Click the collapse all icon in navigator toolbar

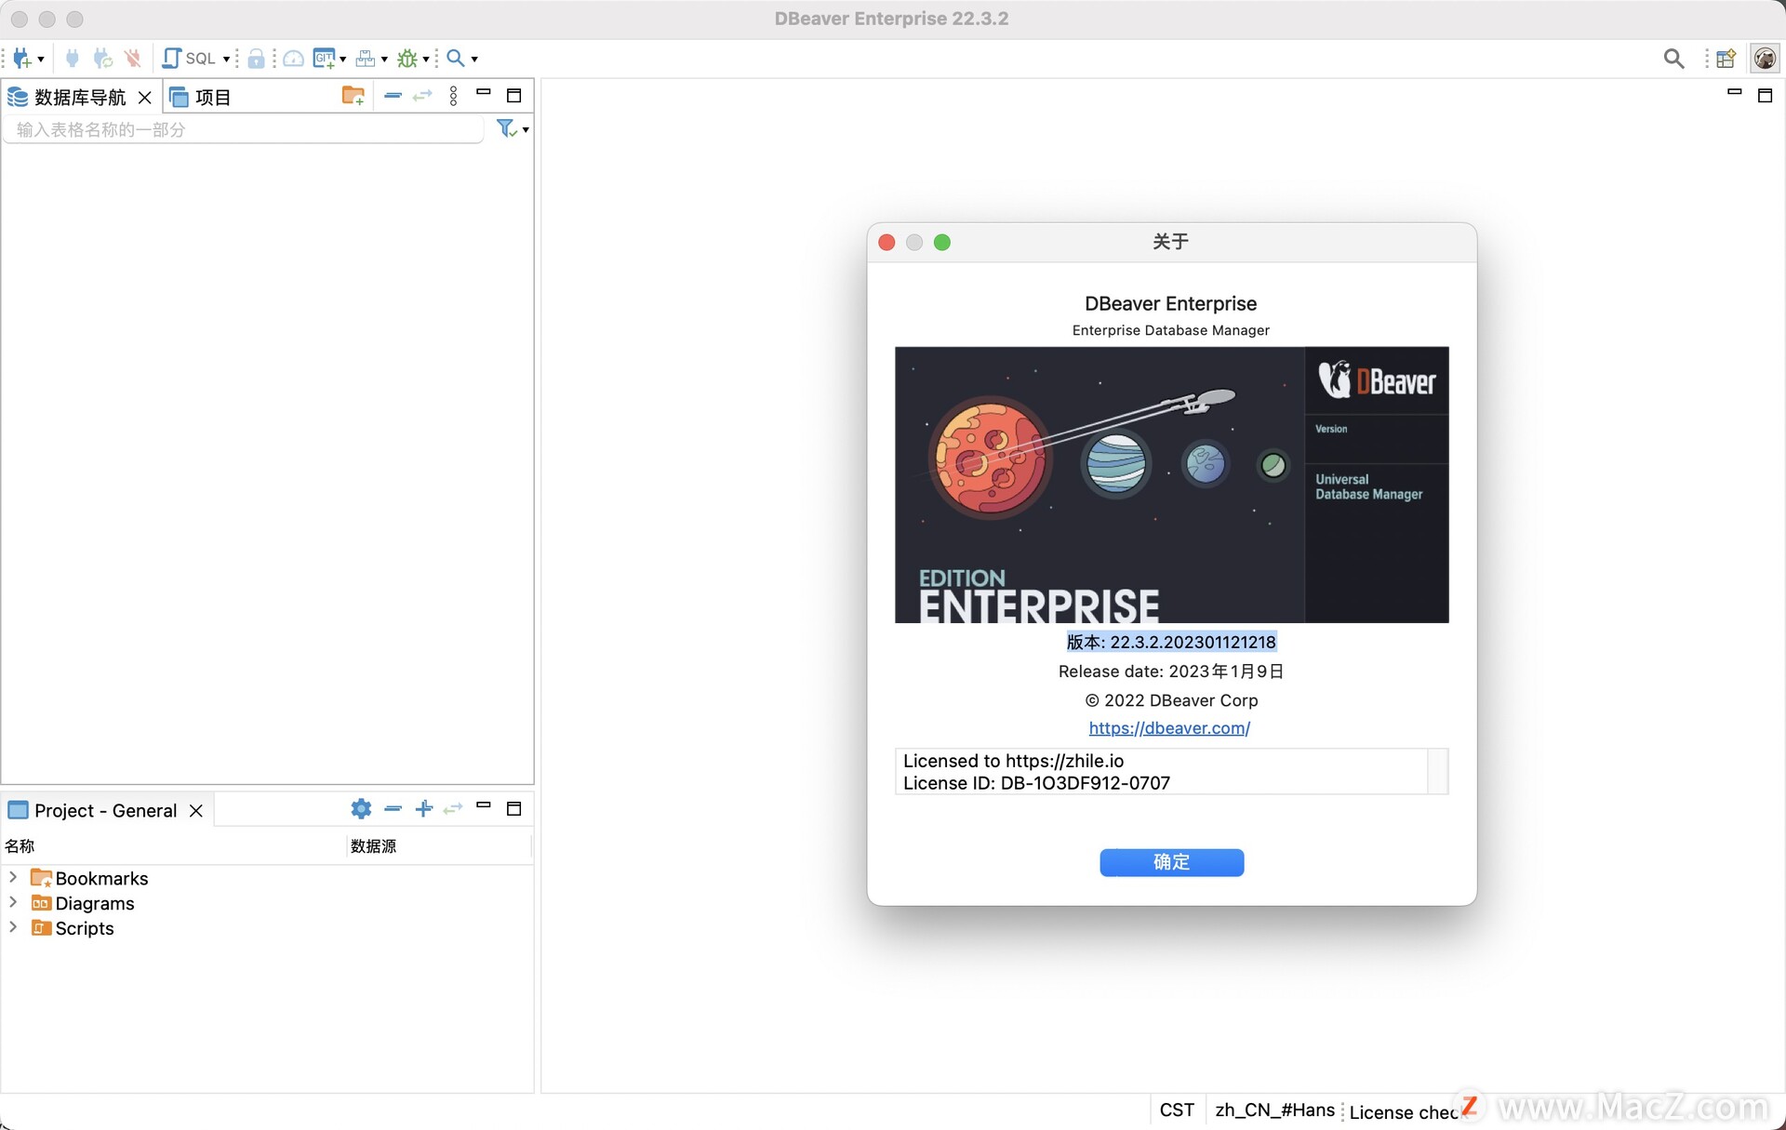click(393, 96)
